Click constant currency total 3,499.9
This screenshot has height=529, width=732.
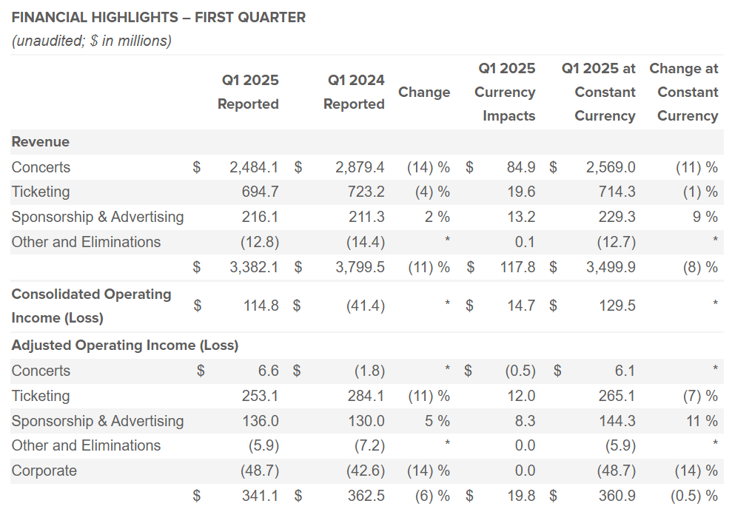(611, 267)
